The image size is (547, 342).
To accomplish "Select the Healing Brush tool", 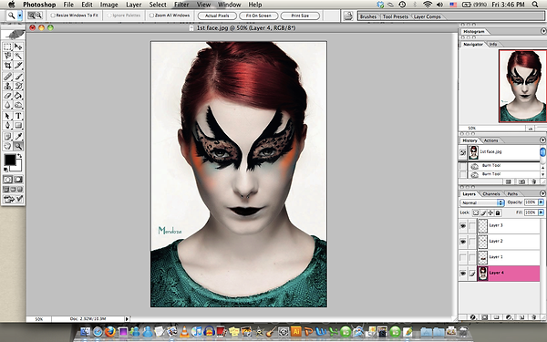I will 7,77.
